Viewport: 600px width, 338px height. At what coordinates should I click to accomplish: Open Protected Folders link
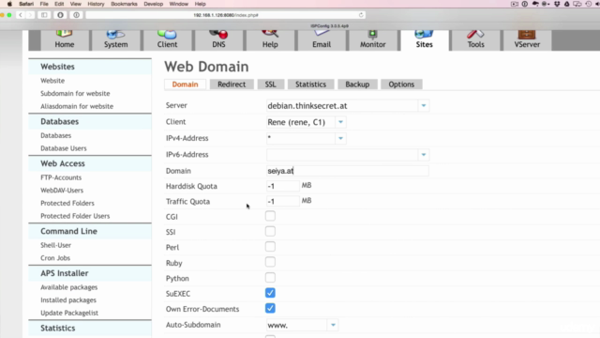click(67, 203)
